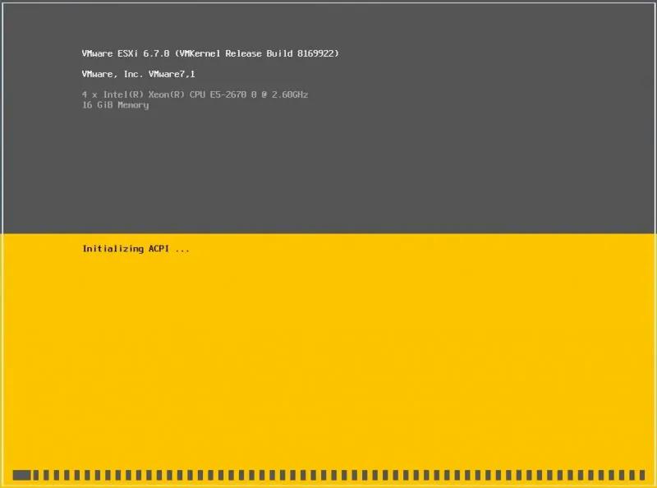Click the boundary between gray and yellow areas
Viewport: 657px width, 488px height.
[x=328, y=234]
